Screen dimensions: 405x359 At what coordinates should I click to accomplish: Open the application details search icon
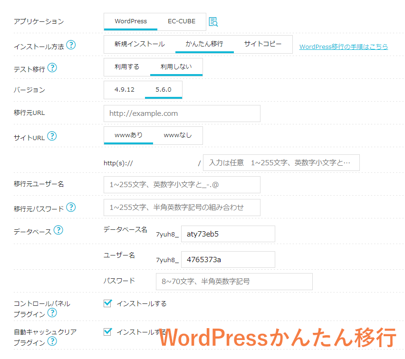point(213,22)
